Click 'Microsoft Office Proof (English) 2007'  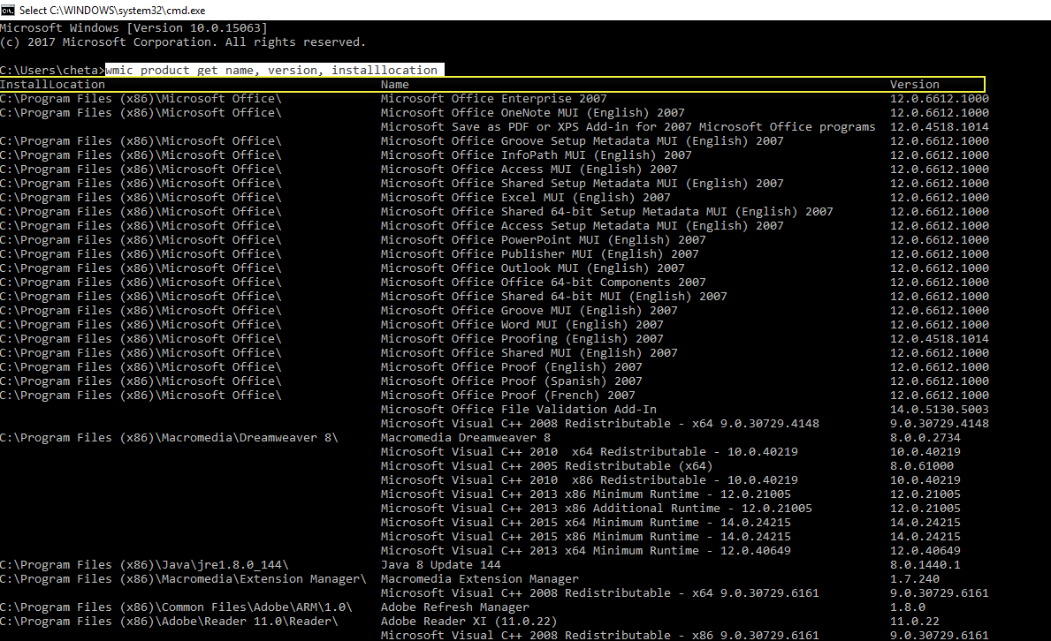(x=512, y=366)
